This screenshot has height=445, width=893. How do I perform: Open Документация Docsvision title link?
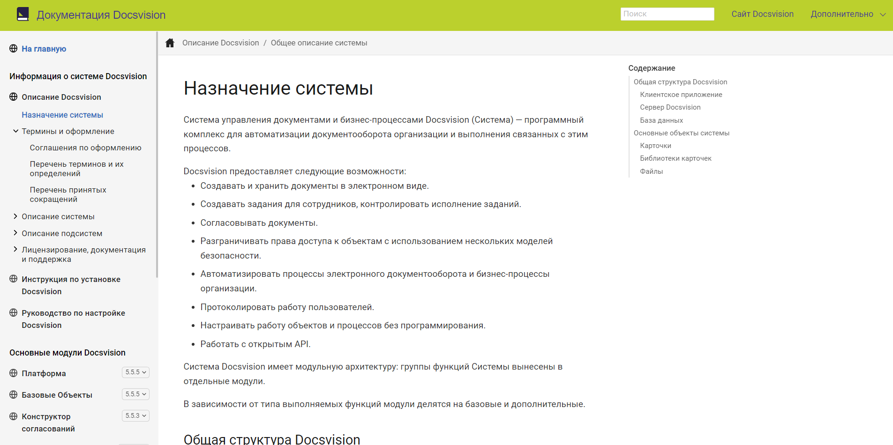tap(101, 15)
